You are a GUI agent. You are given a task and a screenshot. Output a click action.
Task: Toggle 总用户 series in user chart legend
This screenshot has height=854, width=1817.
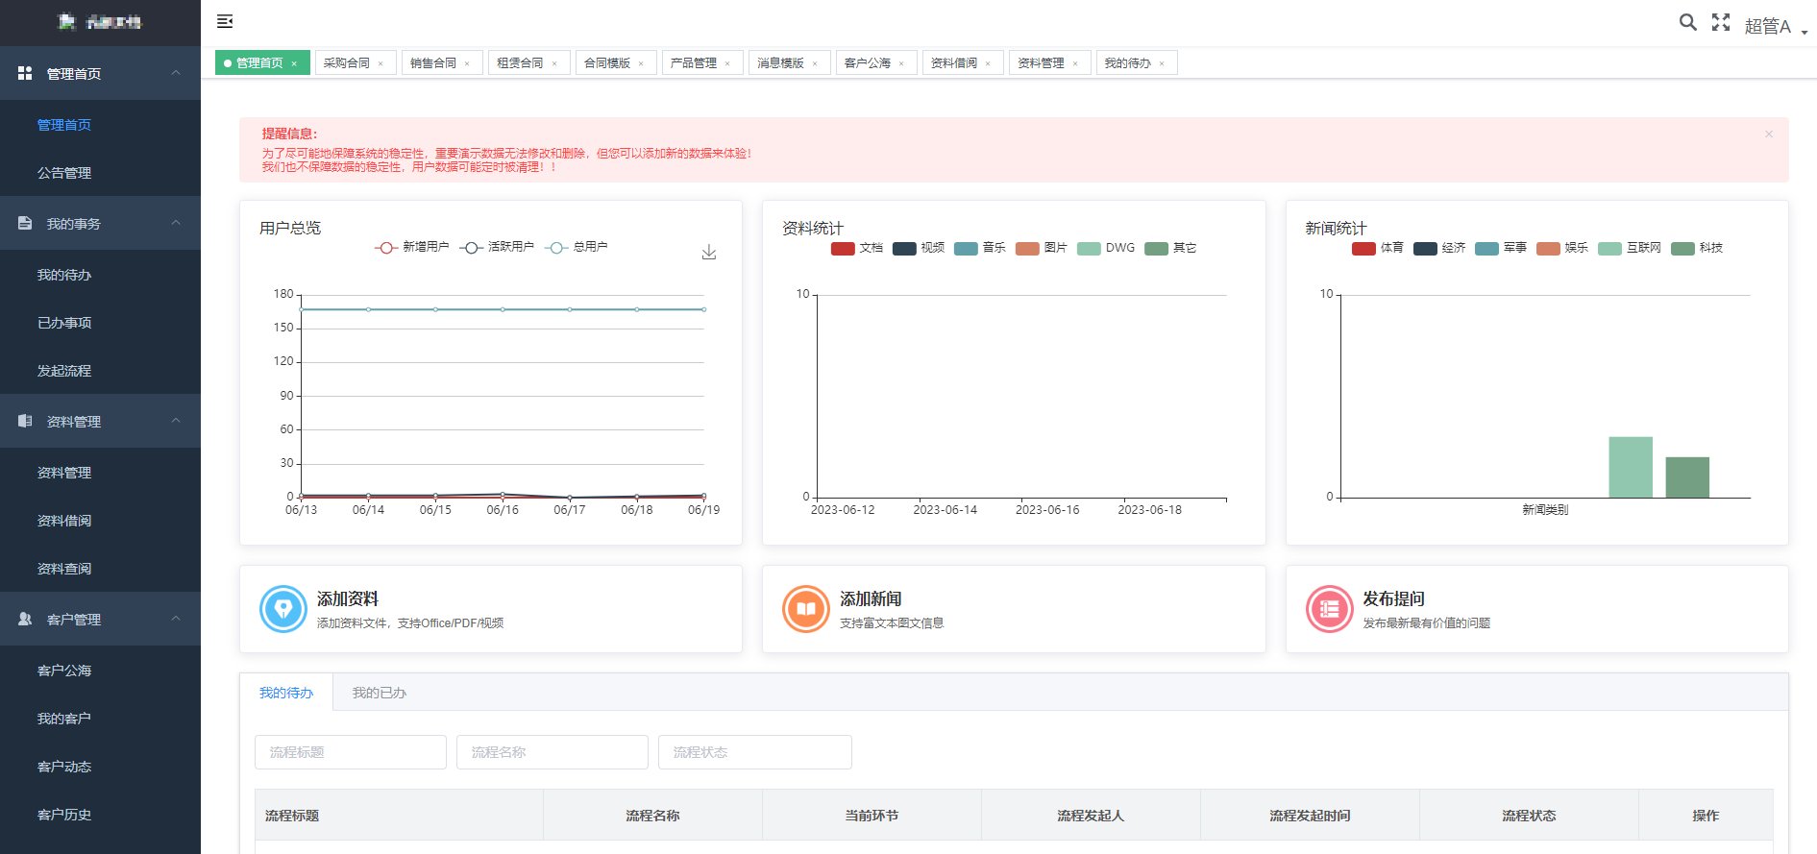(577, 247)
